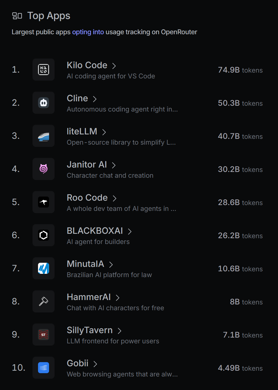Click the Gobii blue icon

[x=44, y=368]
